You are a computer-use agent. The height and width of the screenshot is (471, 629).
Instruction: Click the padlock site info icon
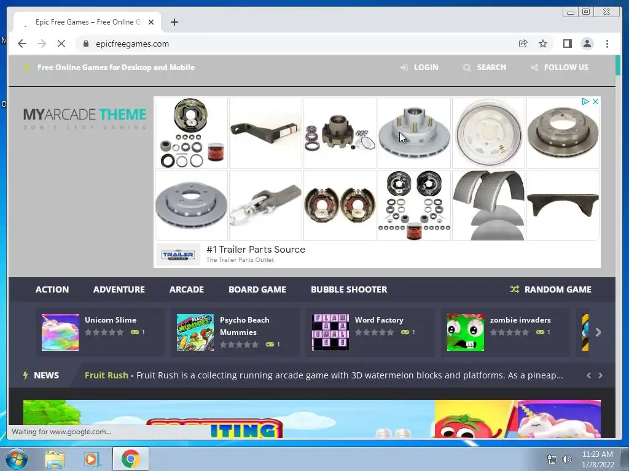(86, 44)
